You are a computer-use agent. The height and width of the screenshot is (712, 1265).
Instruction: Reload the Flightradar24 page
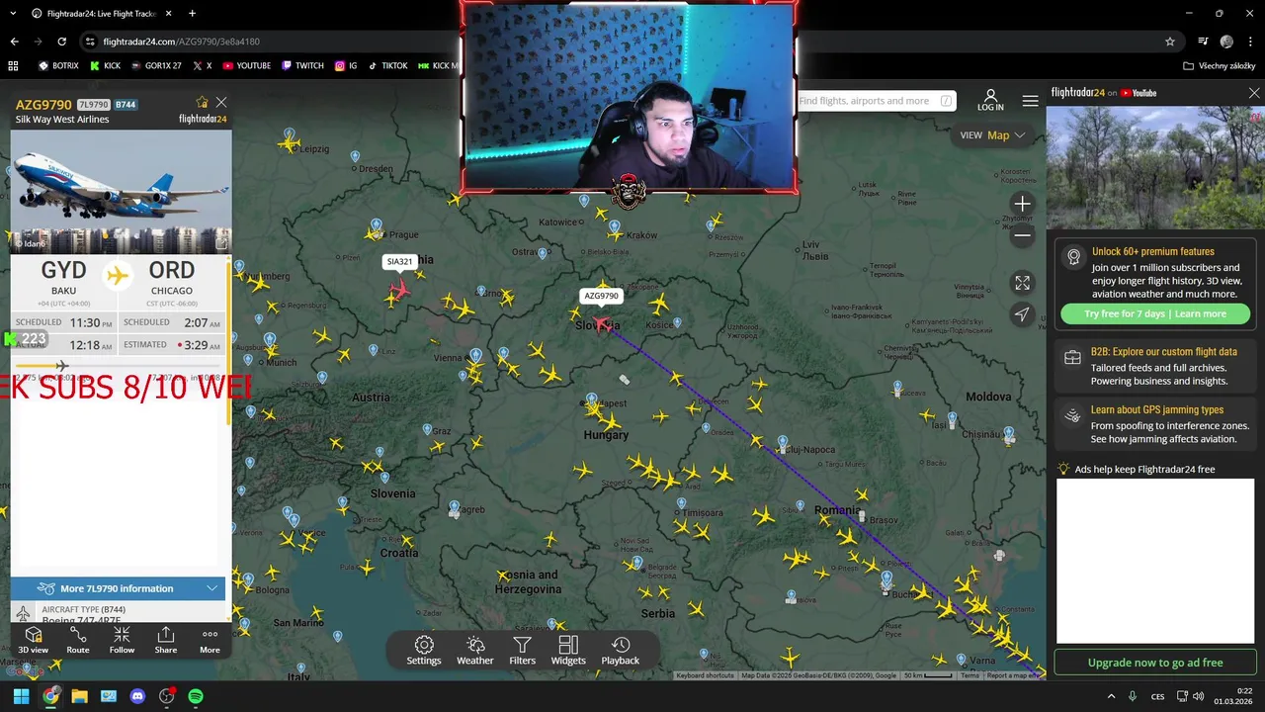click(61, 42)
